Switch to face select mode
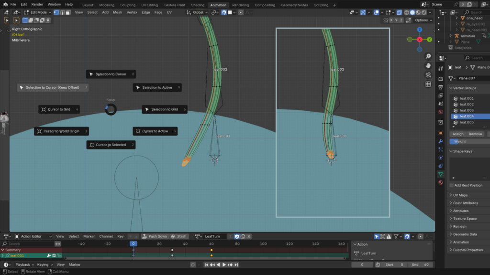Viewport: 490px width, 275px height. coord(68,12)
